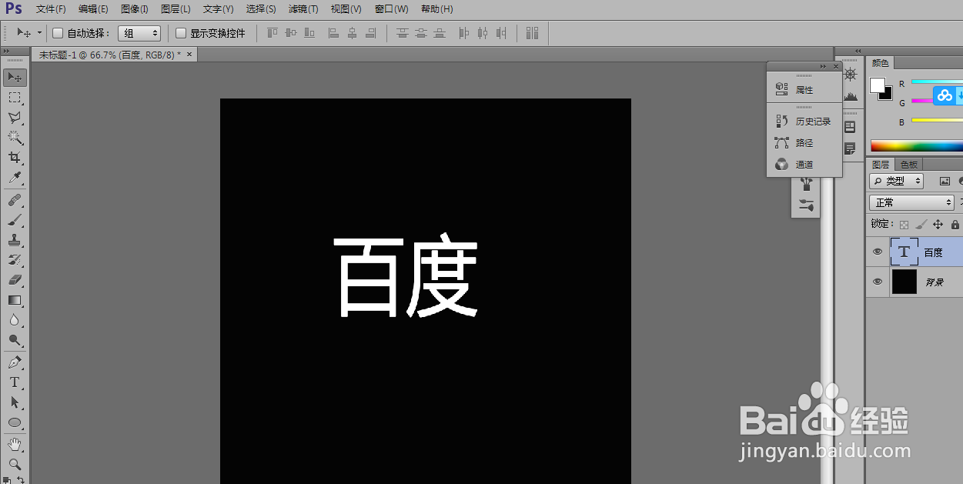This screenshot has height=484, width=963.
Task: Toggle the lock all padlock icon
Action: (x=955, y=225)
